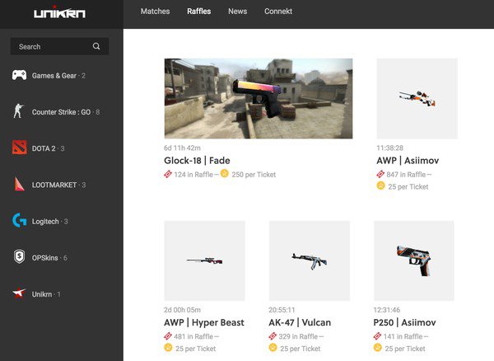The width and height of the screenshot is (494, 361).
Task: Click ticket icon beside 141 in Raffle
Action: pyautogui.click(x=377, y=336)
